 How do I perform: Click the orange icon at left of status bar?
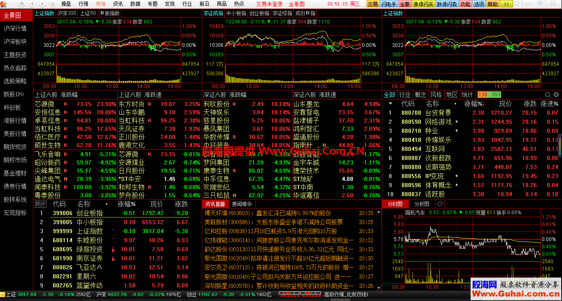[x=3, y=294]
